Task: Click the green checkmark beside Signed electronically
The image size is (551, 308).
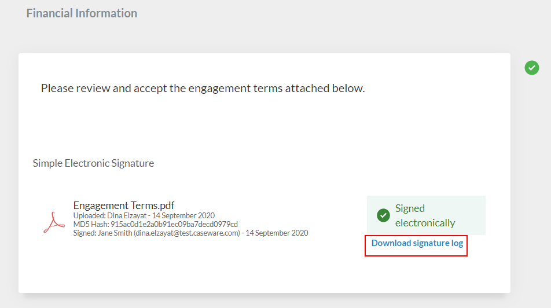Action: coord(383,215)
